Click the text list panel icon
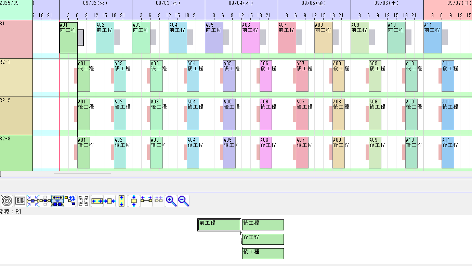This screenshot has width=472, height=266. 20,201
